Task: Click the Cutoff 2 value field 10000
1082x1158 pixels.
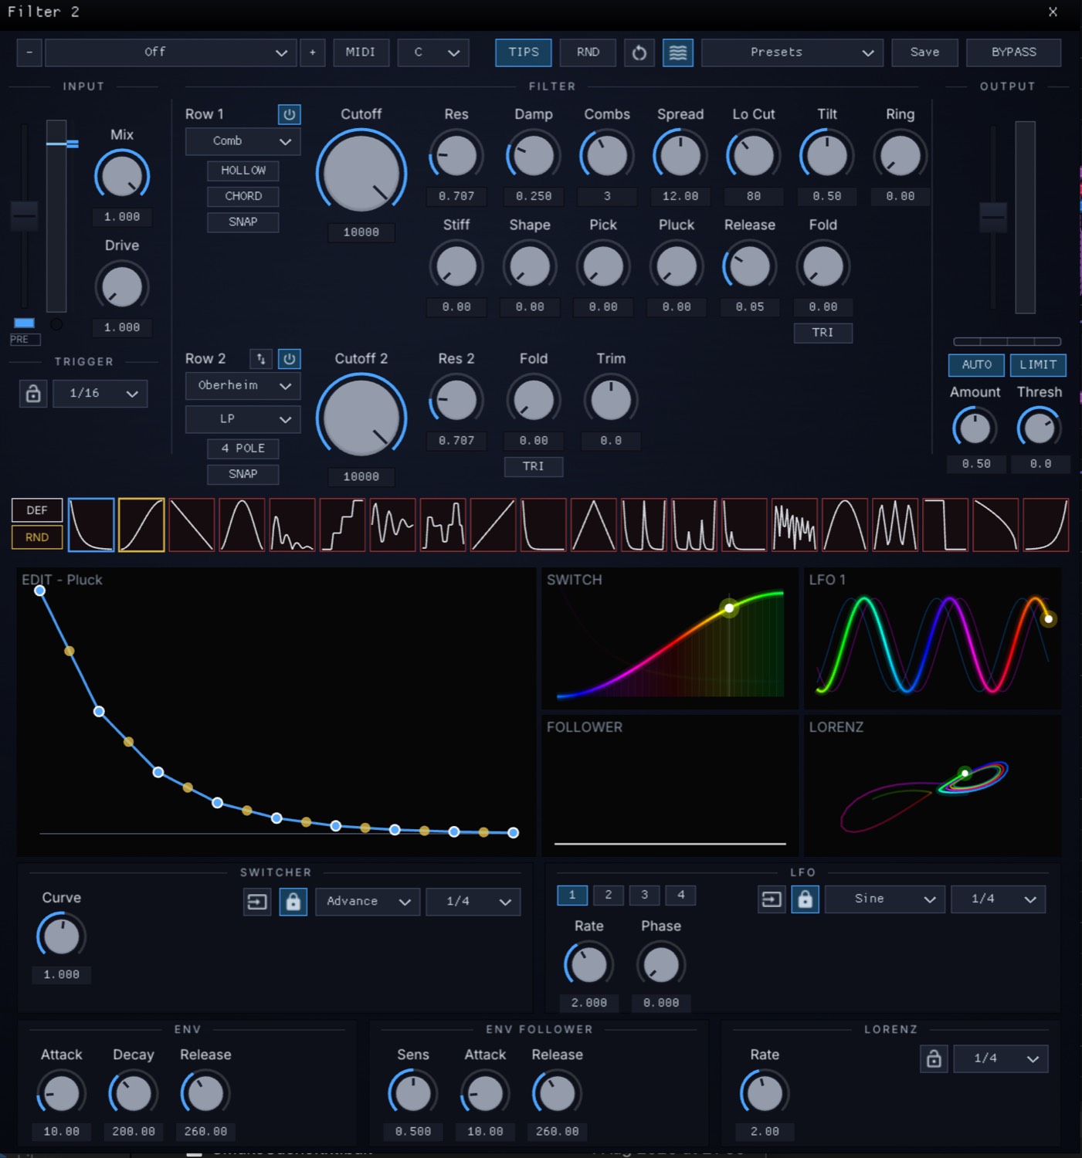Action: tap(361, 477)
